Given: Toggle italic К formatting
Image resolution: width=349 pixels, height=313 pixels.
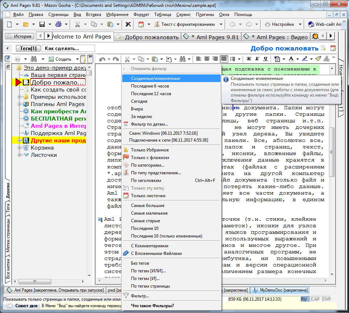Looking at the screenshot, I should pos(257,59).
